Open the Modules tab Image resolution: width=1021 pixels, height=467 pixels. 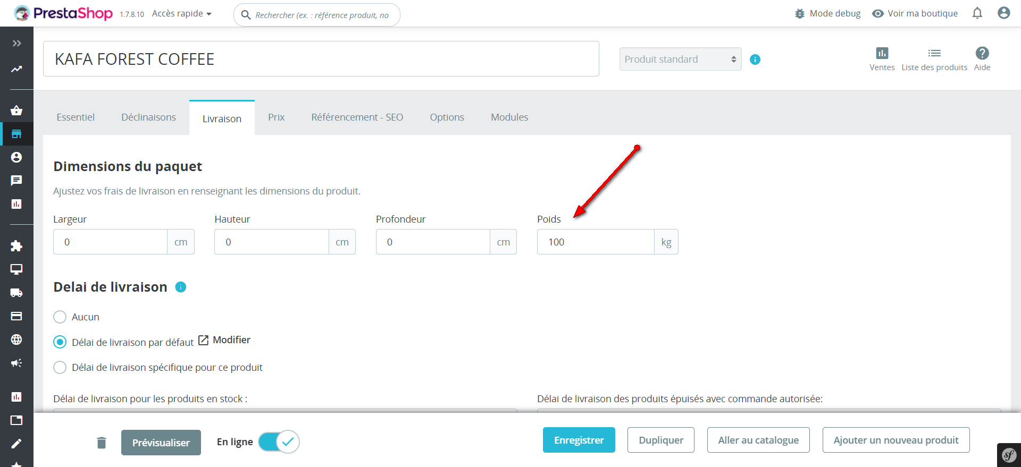(509, 117)
